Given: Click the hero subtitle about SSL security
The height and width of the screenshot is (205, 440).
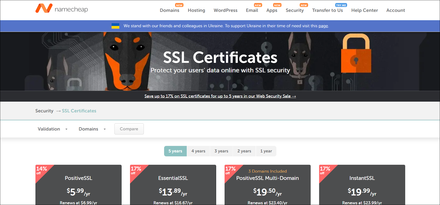Looking at the screenshot, I should (x=220, y=70).
